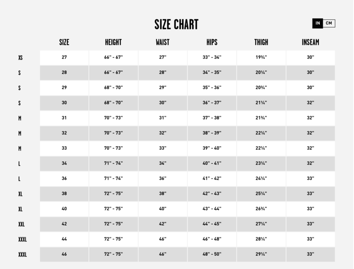Click the WAIST column header
This screenshot has width=354, height=269.
click(x=162, y=42)
